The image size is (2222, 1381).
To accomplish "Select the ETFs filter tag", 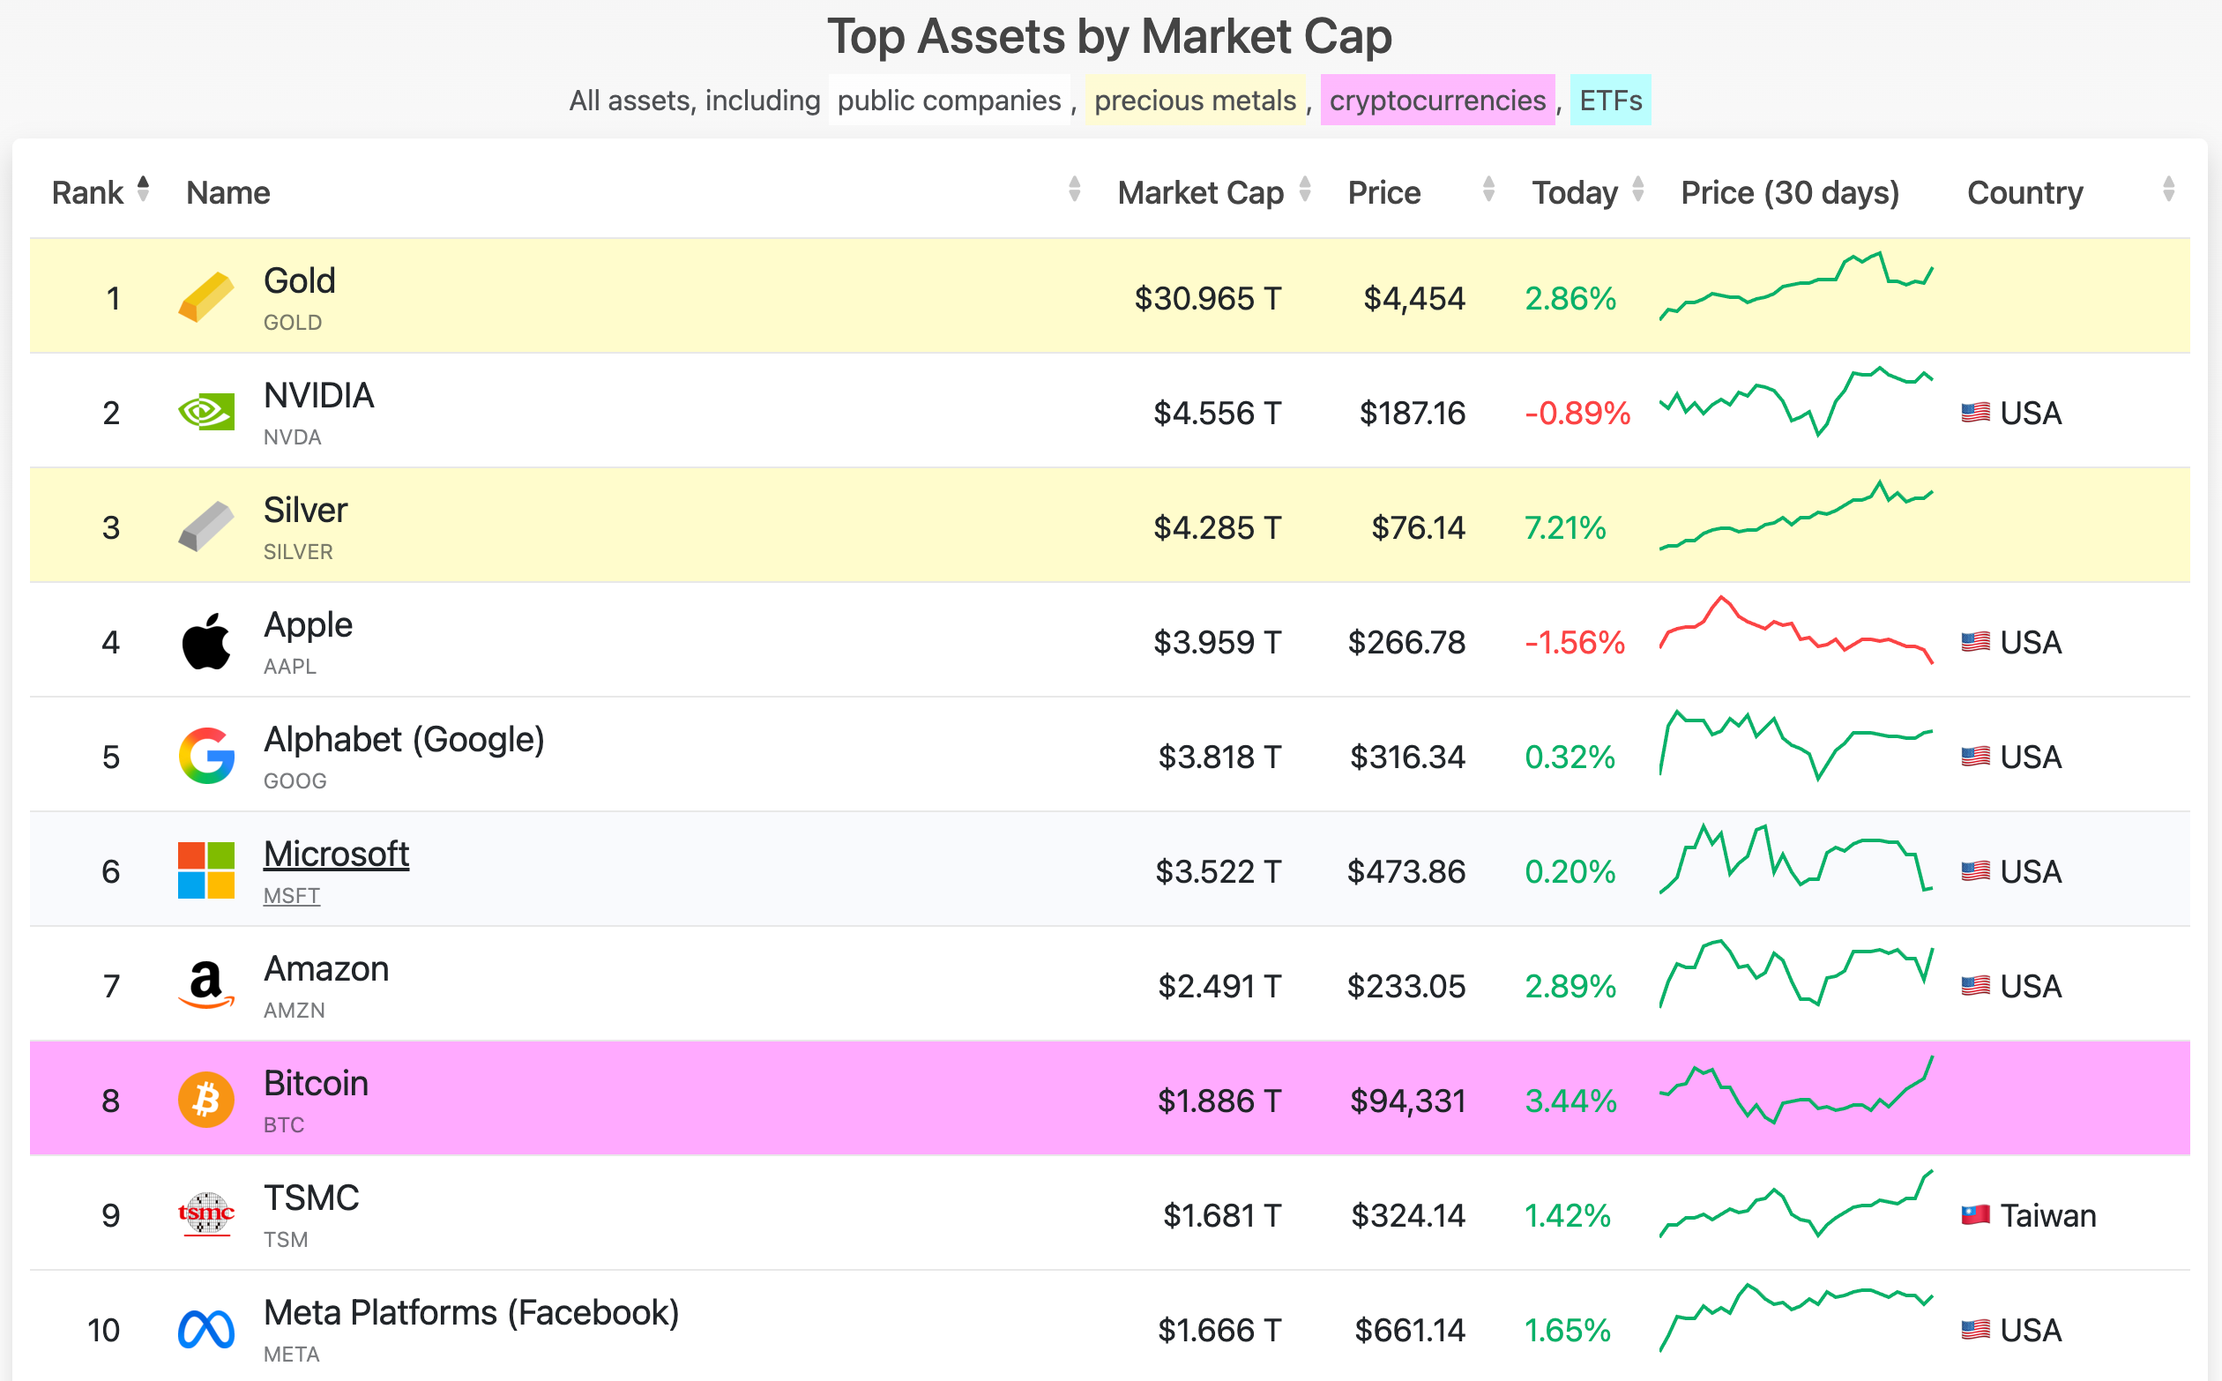I will point(1610,100).
